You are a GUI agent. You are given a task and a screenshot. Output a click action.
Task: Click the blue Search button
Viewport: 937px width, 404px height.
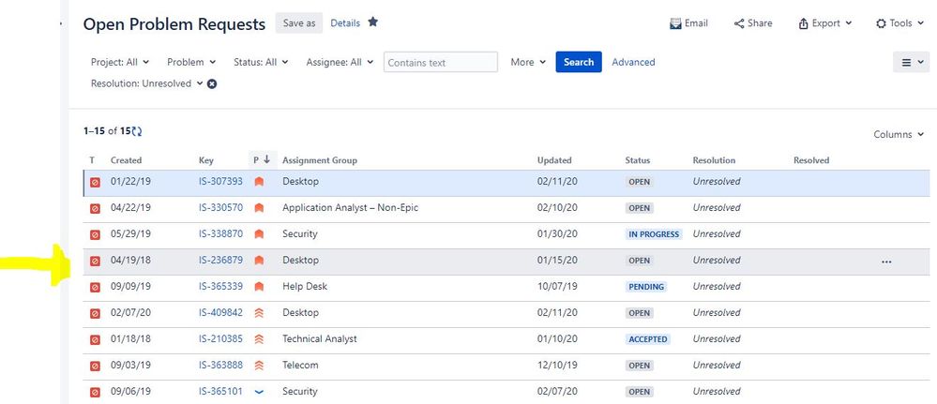point(579,62)
